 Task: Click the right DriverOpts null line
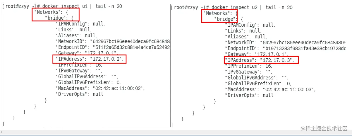249,95
